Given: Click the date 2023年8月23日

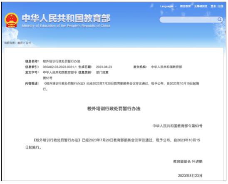Looking at the screenshot, I should point(190,176).
